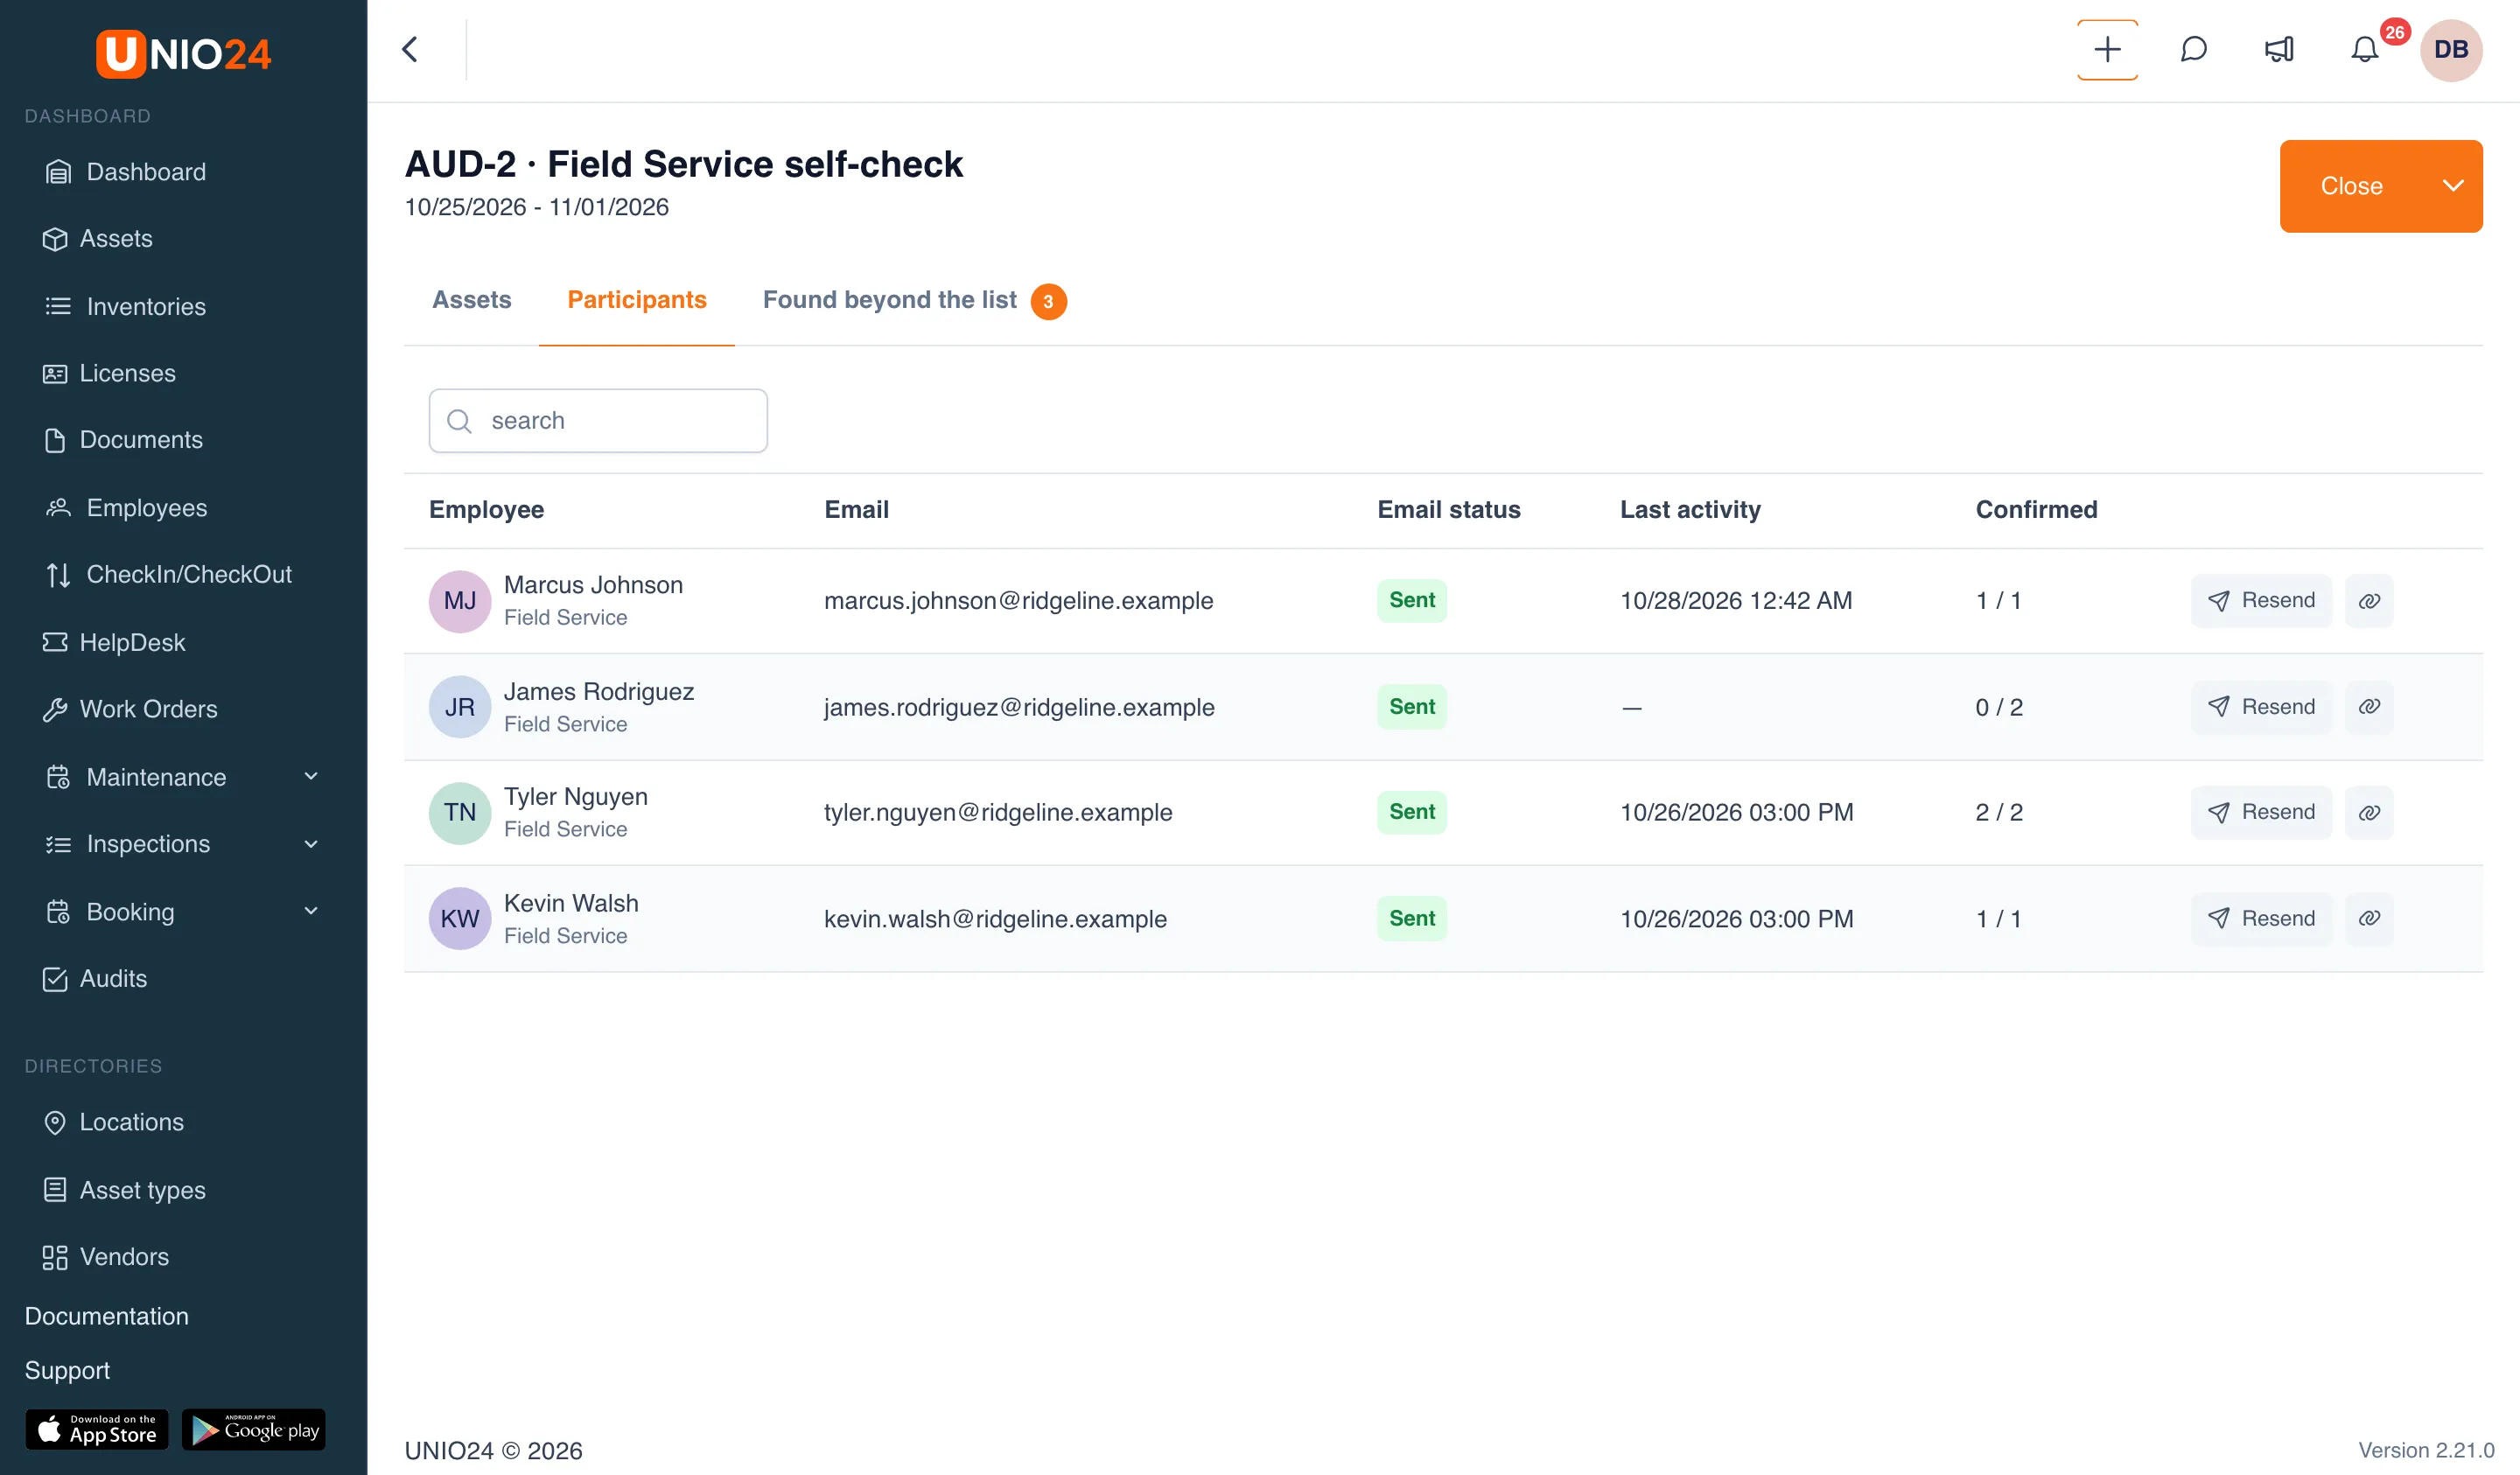Open the chat messages icon

(x=2193, y=49)
